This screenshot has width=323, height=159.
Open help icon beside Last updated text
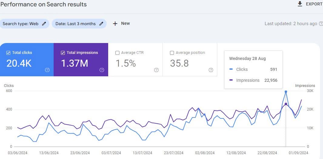click(x=321, y=24)
